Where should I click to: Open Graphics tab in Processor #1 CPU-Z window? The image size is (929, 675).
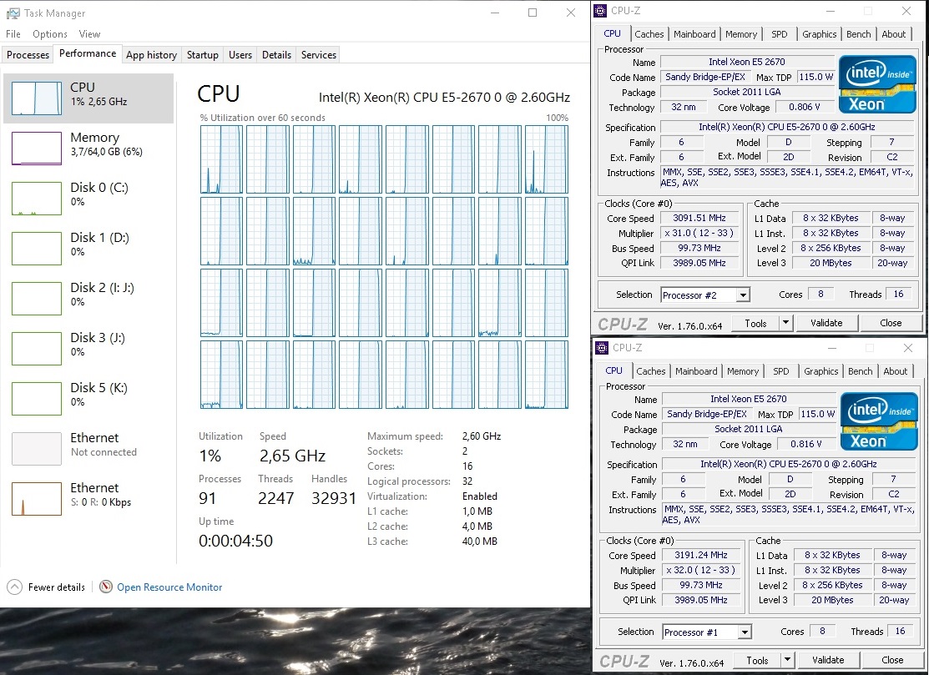(821, 371)
